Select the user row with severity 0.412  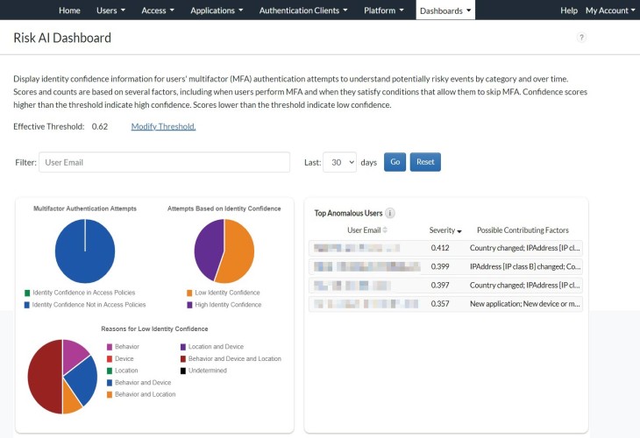click(444, 249)
